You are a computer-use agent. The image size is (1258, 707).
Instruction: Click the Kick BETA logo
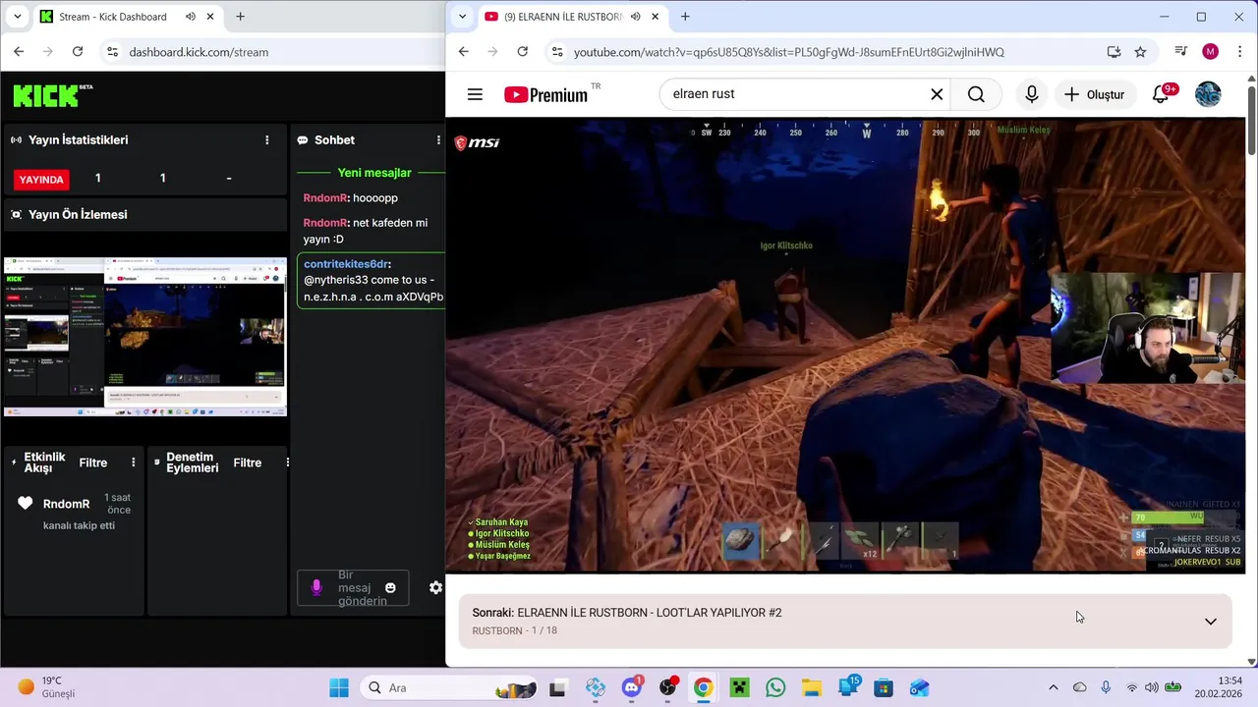coord(52,94)
